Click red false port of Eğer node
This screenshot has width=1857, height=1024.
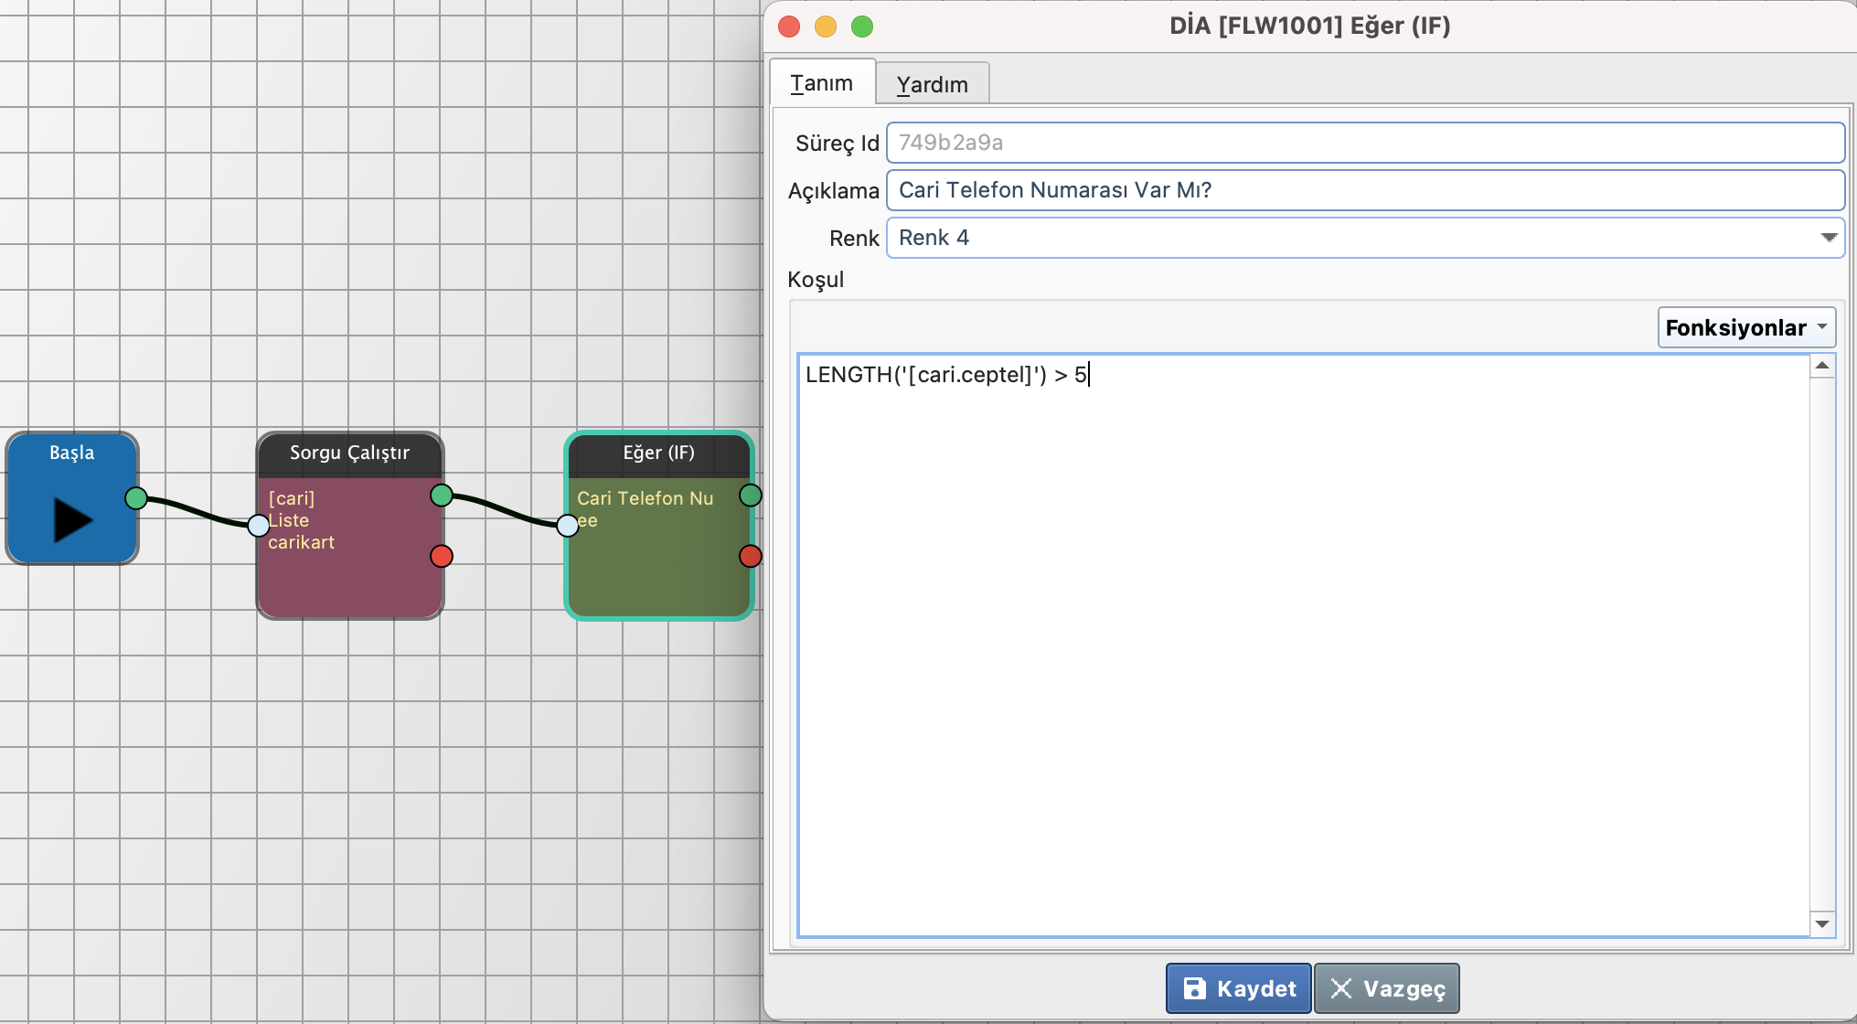751,556
